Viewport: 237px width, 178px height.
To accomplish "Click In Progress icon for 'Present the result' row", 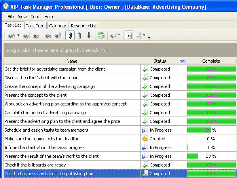I will [x=145, y=156].
